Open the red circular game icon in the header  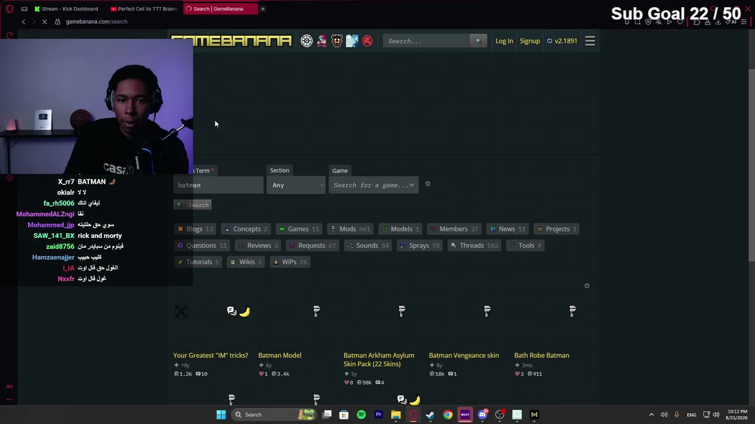click(367, 41)
